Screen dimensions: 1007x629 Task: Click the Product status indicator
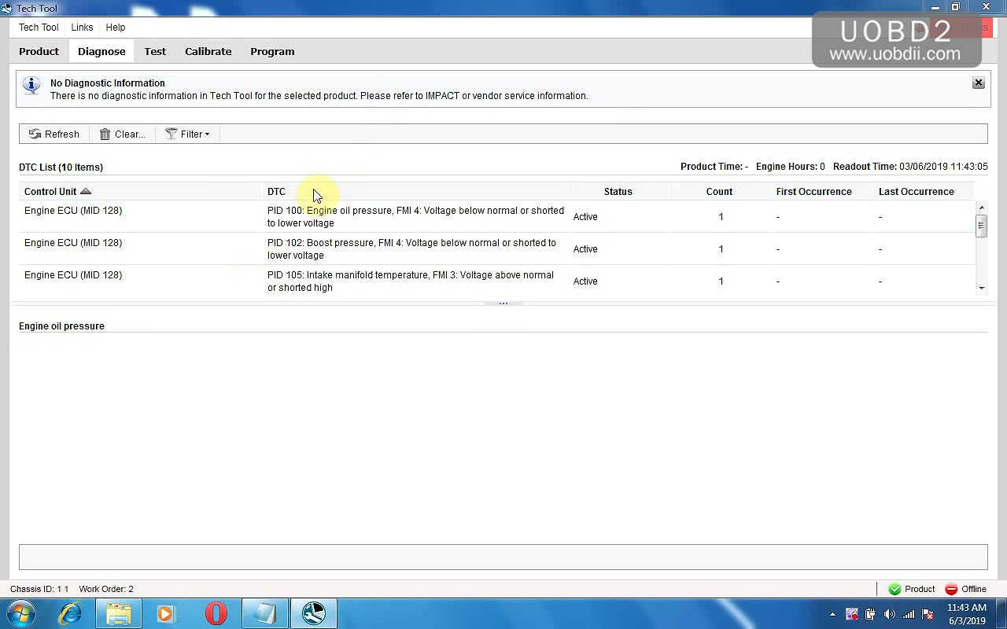point(912,589)
